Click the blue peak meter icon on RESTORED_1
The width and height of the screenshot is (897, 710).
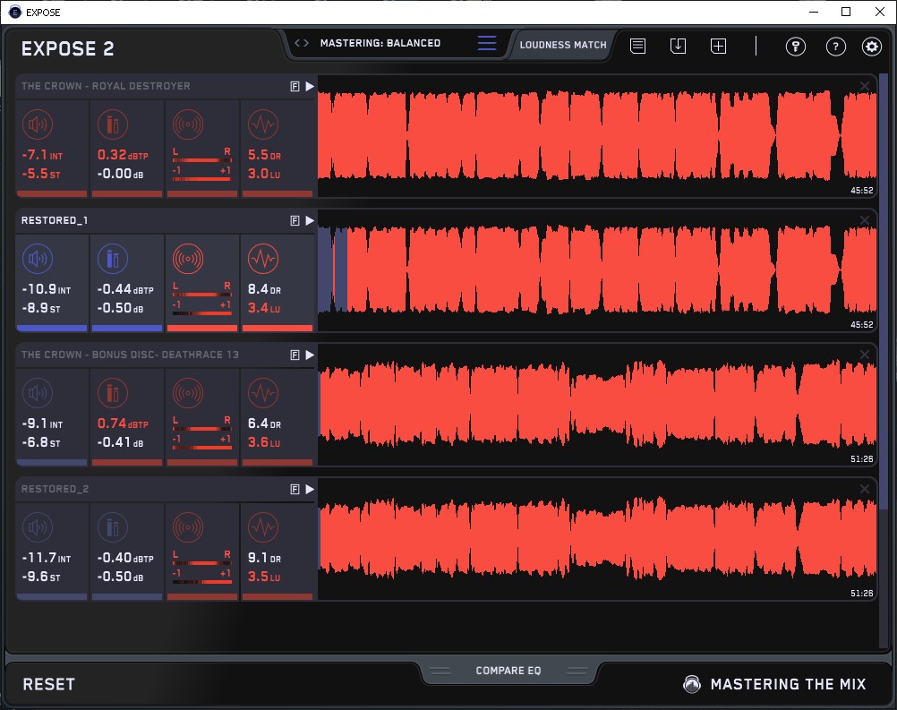point(113,259)
